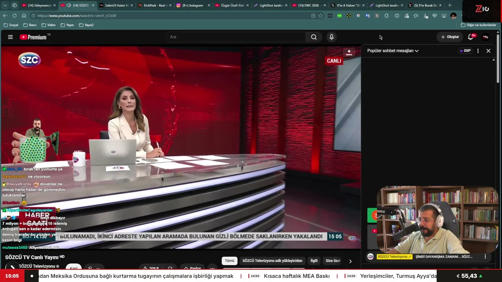
Task: Reload the current page
Action: click(15, 16)
